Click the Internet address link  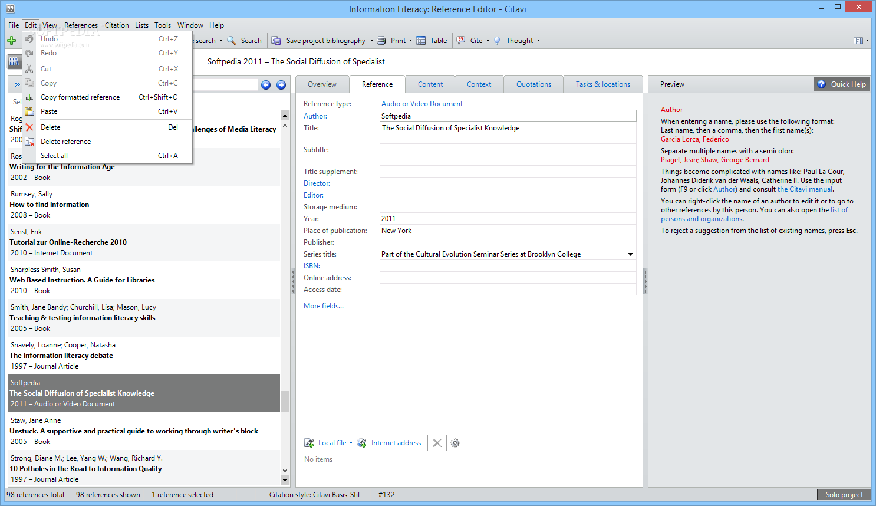tap(396, 443)
